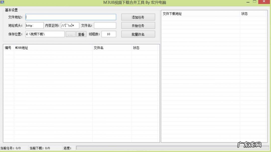Click the 文件名 column header
The width and height of the screenshot is (271, 152).
99,48
